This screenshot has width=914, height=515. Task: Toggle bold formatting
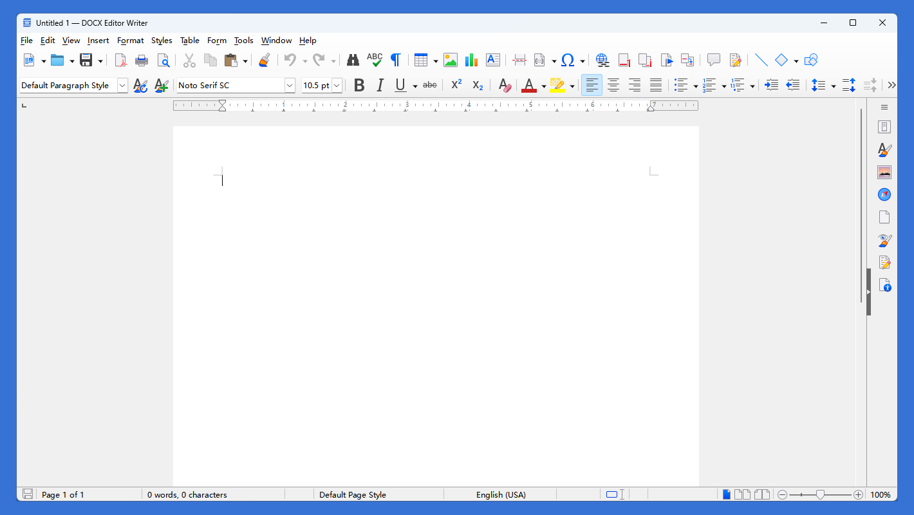click(359, 85)
